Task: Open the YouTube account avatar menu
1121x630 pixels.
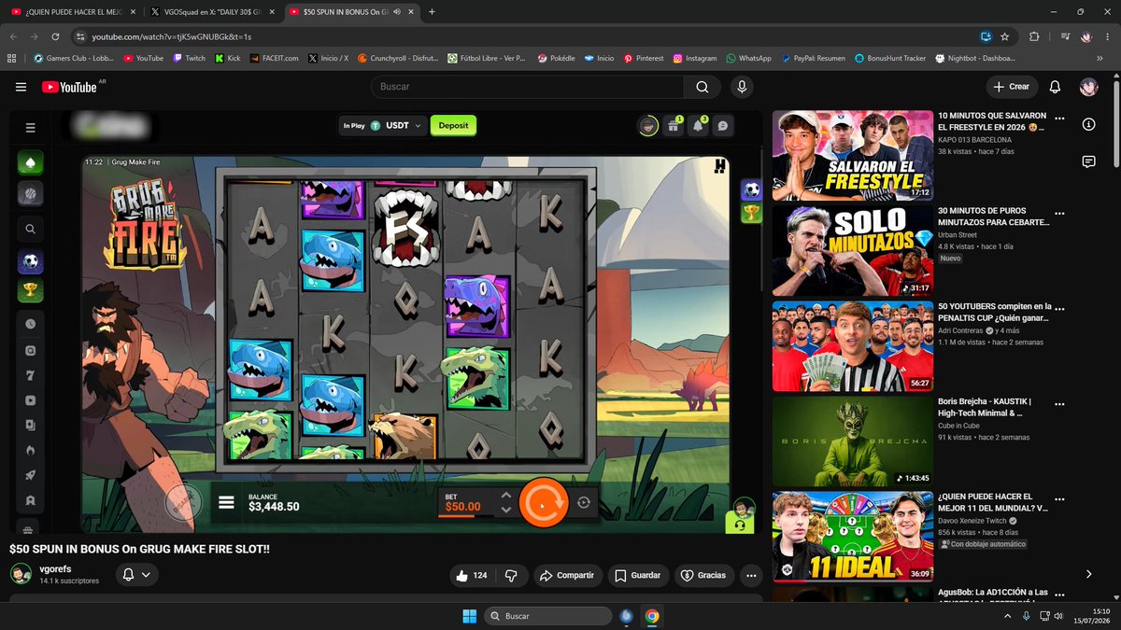Action: pos(1088,87)
